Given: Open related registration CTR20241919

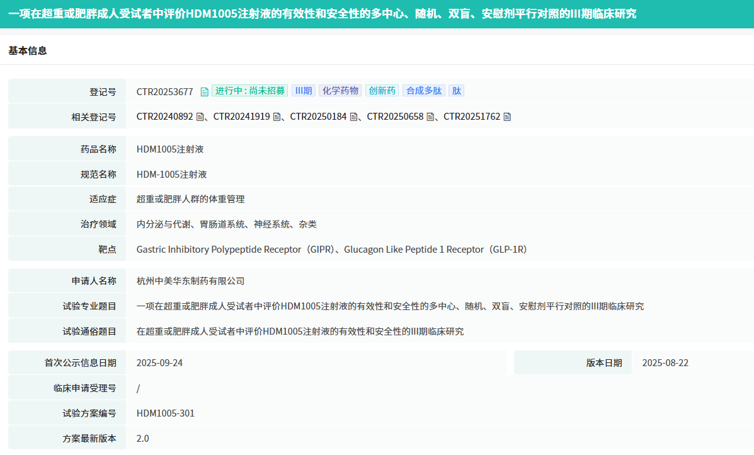Looking at the screenshot, I should (x=241, y=117).
